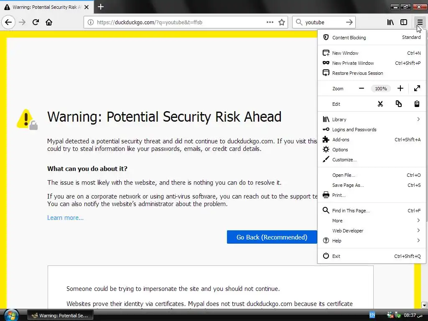Reset zoom at 100% label

381,89
